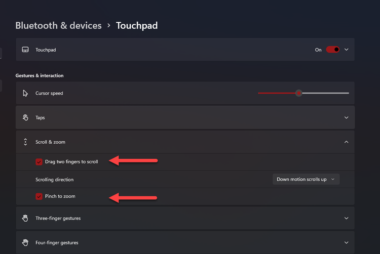Click the Touchpad breadcrumb title
Screen dimensions: 380x254
pos(137,25)
